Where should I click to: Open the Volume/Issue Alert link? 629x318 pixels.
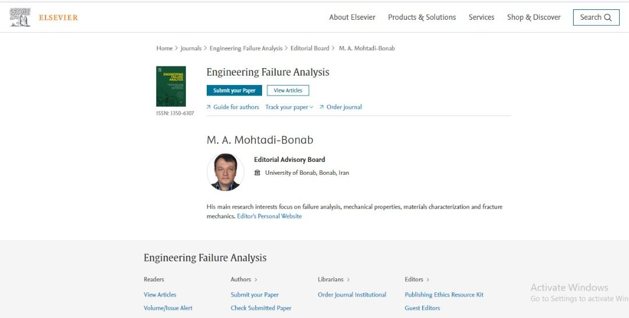tap(168, 308)
